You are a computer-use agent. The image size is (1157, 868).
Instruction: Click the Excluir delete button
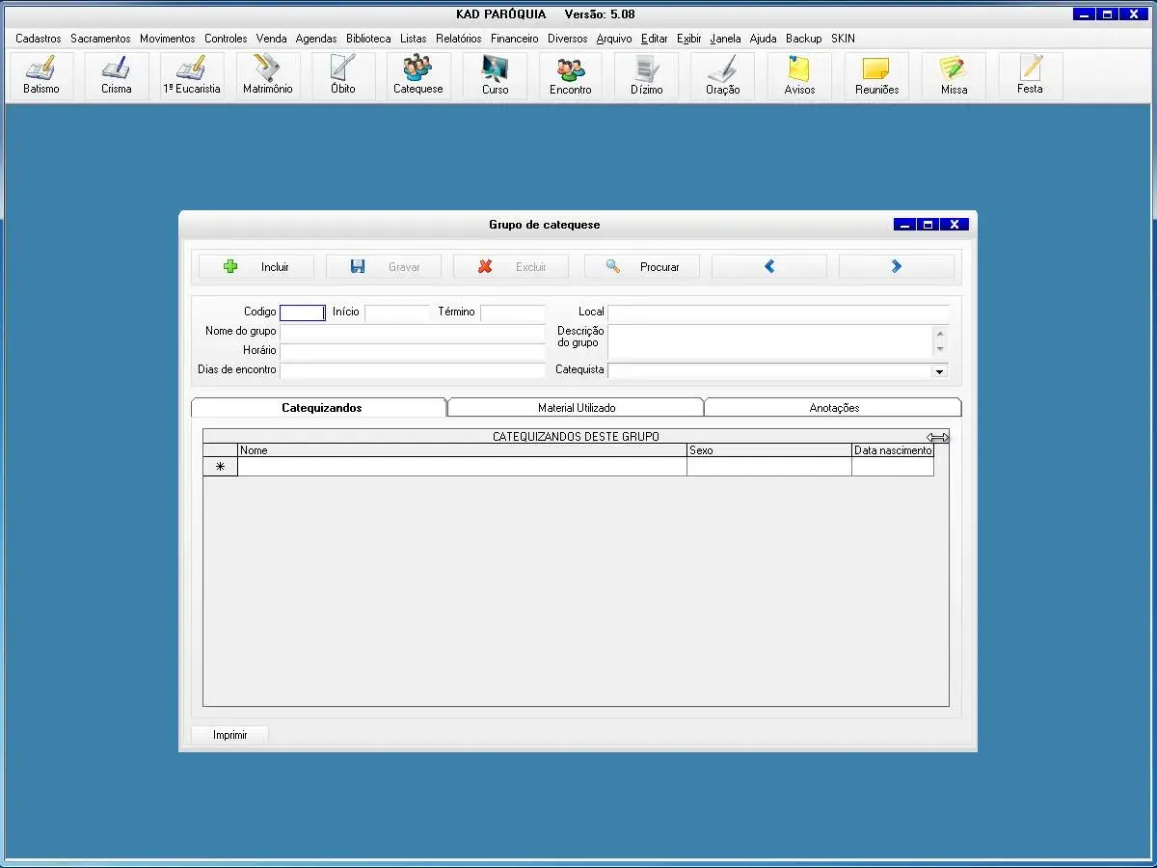511,267
